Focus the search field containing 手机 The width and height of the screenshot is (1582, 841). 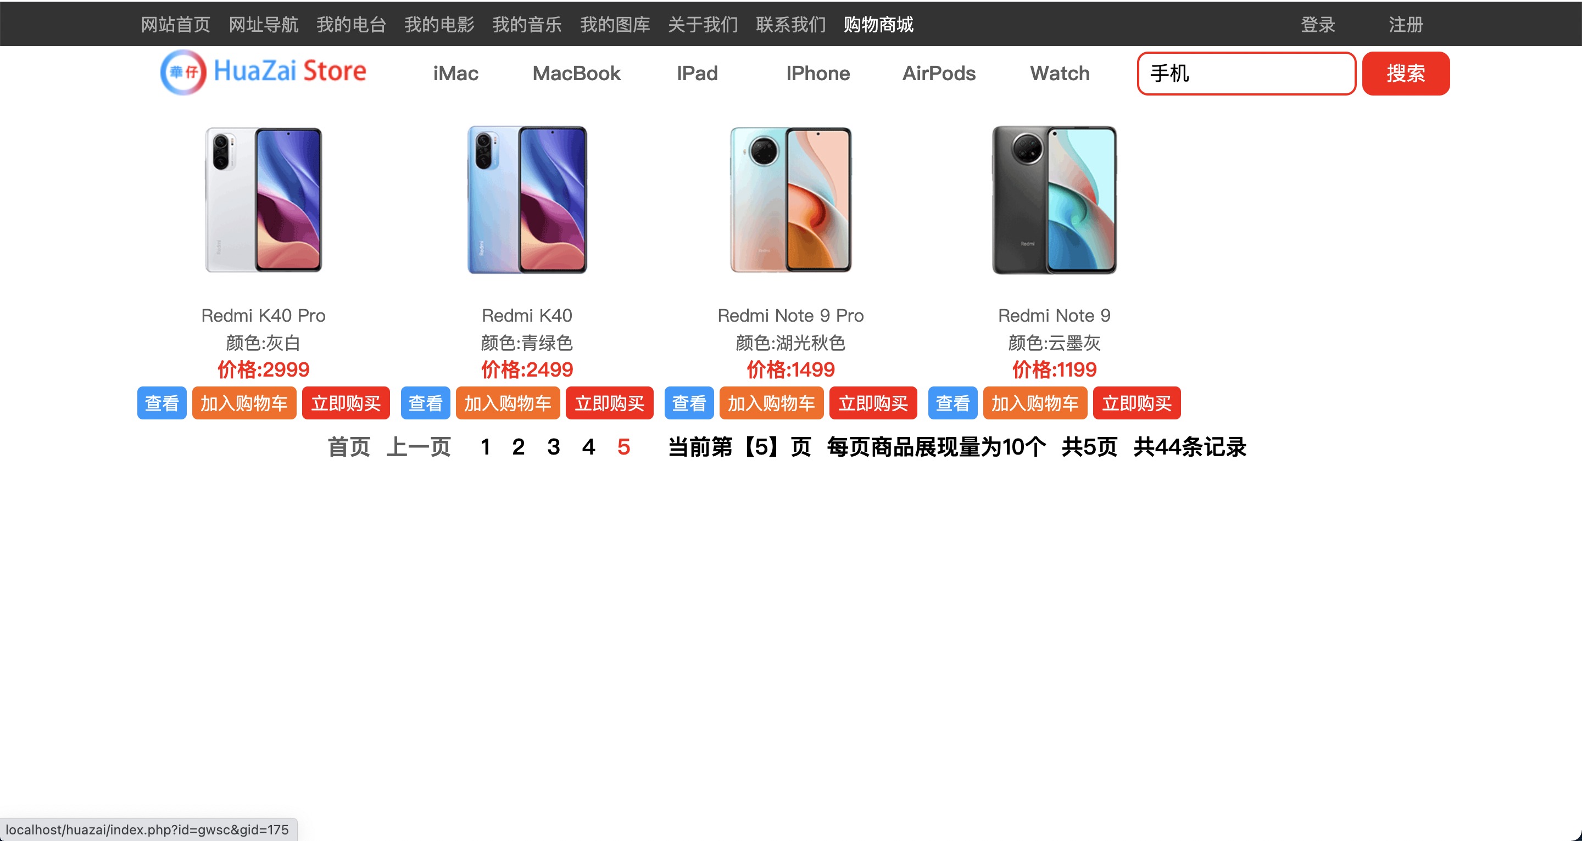[1246, 74]
